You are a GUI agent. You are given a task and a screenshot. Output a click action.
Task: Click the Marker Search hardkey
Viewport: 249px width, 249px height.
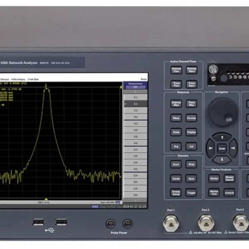[x=229, y=178]
